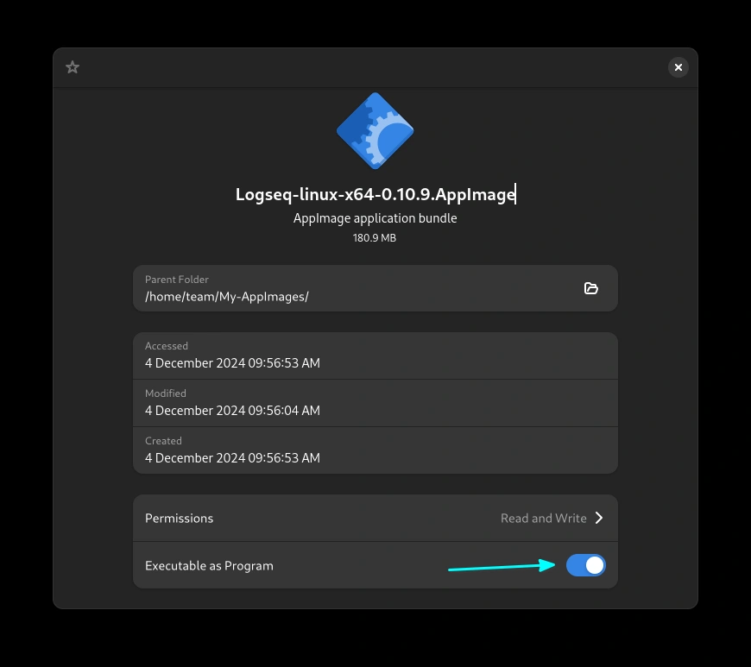Click the Accessed caption label
This screenshot has width=751, height=667.
167,346
